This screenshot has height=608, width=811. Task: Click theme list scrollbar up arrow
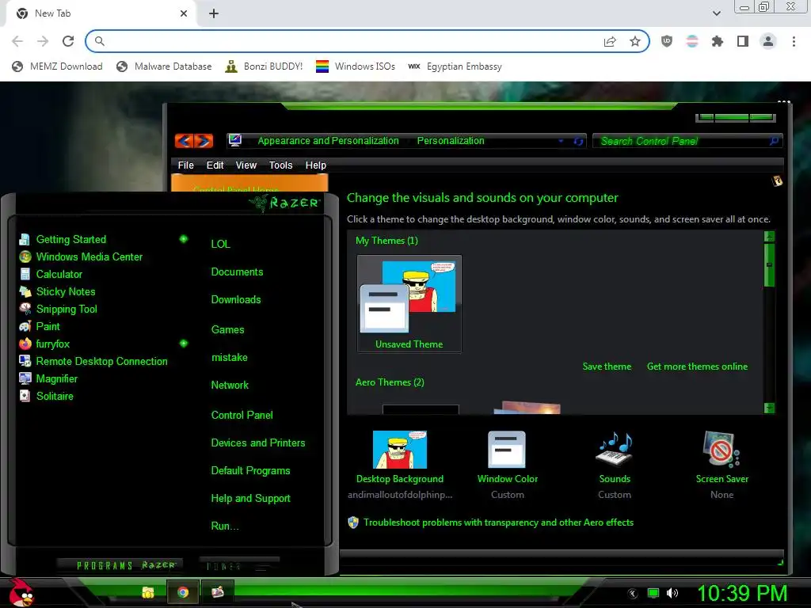click(x=770, y=237)
